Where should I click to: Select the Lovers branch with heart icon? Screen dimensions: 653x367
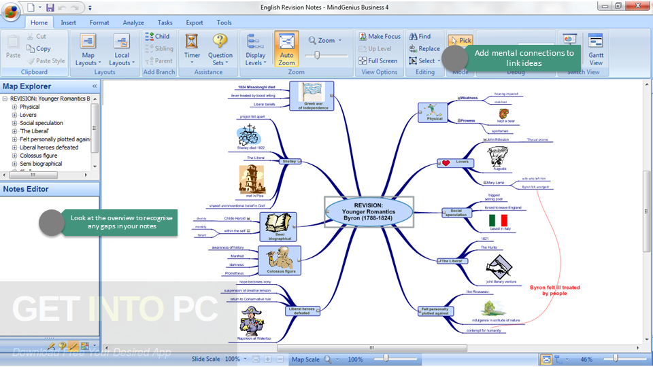455,162
